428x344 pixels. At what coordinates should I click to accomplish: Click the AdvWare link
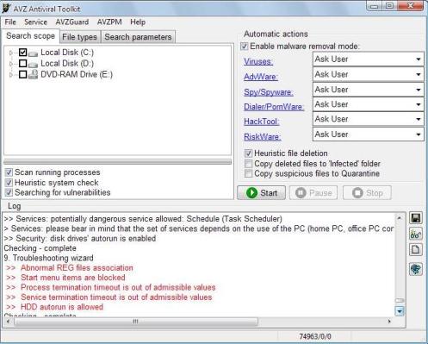(261, 77)
